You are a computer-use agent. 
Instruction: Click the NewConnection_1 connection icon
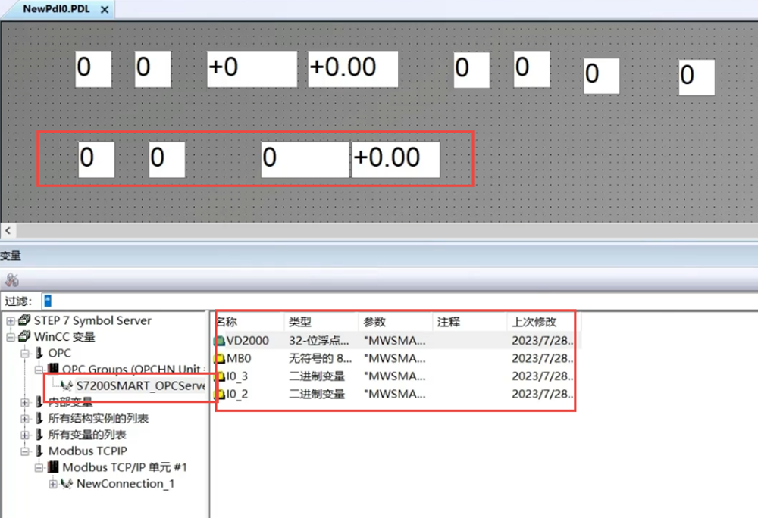click(x=67, y=484)
